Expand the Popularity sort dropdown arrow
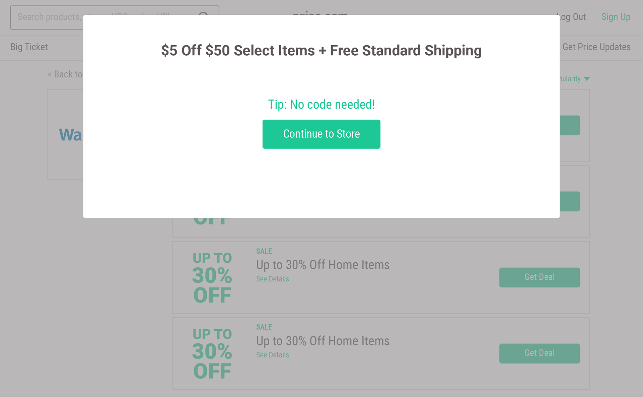This screenshot has width=643, height=397. pyautogui.click(x=587, y=79)
